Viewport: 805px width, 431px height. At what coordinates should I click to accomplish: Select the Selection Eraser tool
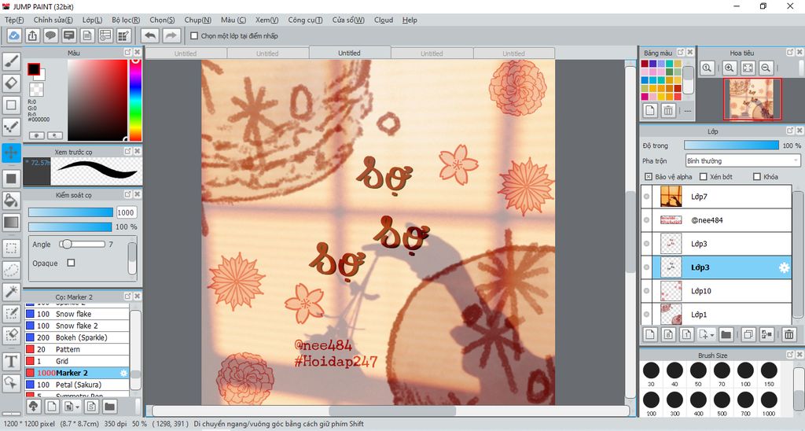[11, 334]
